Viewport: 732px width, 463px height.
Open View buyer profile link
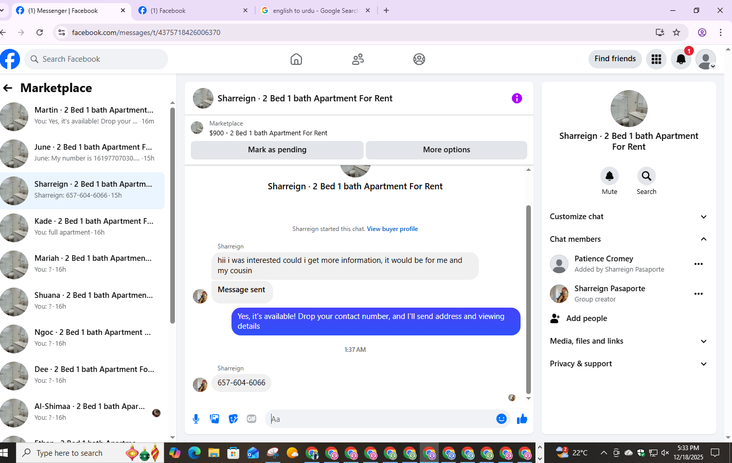point(392,229)
